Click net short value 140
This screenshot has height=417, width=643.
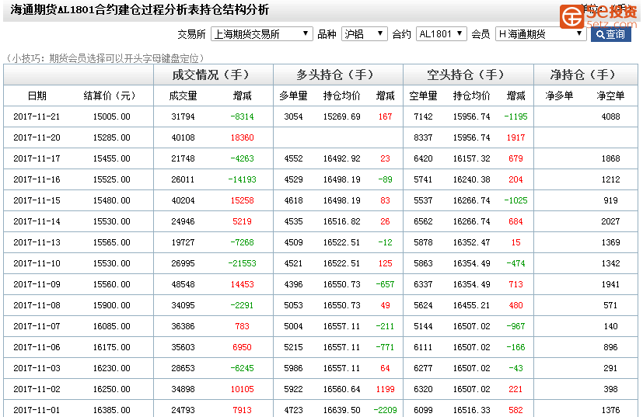coord(610,326)
